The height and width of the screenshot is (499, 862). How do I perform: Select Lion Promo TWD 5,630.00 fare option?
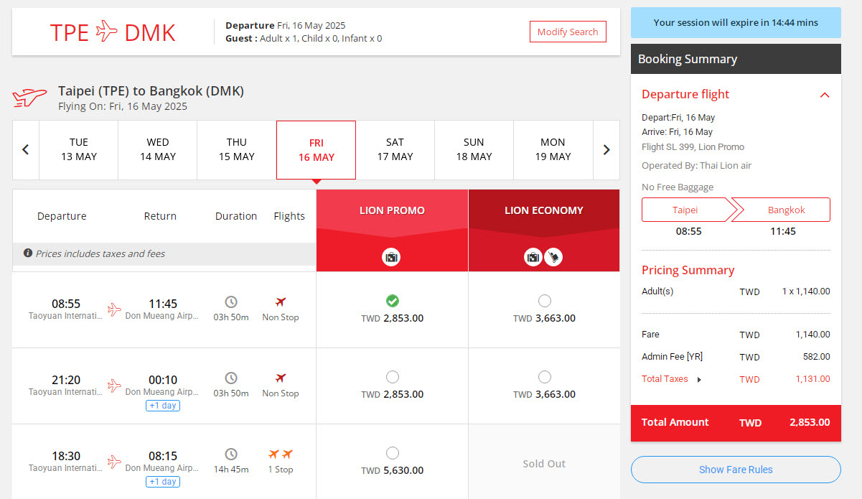393,453
